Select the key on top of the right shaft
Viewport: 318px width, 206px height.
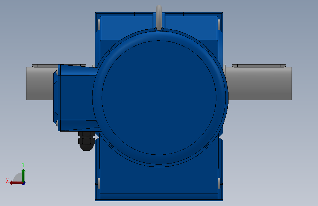[x=259, y=66]
